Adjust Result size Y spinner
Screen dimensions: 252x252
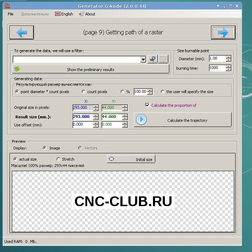coord(125,117)
